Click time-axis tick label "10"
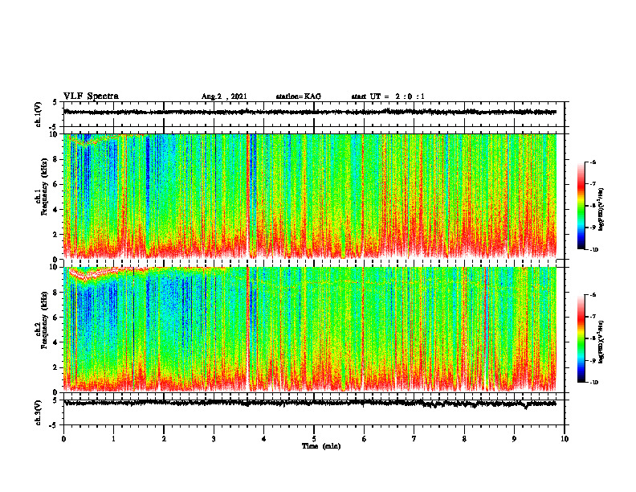The height and width of the screenshot is (492, 636). 565,439
